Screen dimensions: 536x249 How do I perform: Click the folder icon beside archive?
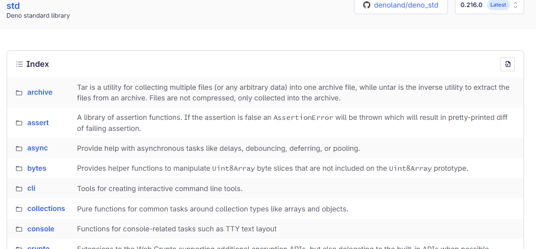click(x=19, y=93)
